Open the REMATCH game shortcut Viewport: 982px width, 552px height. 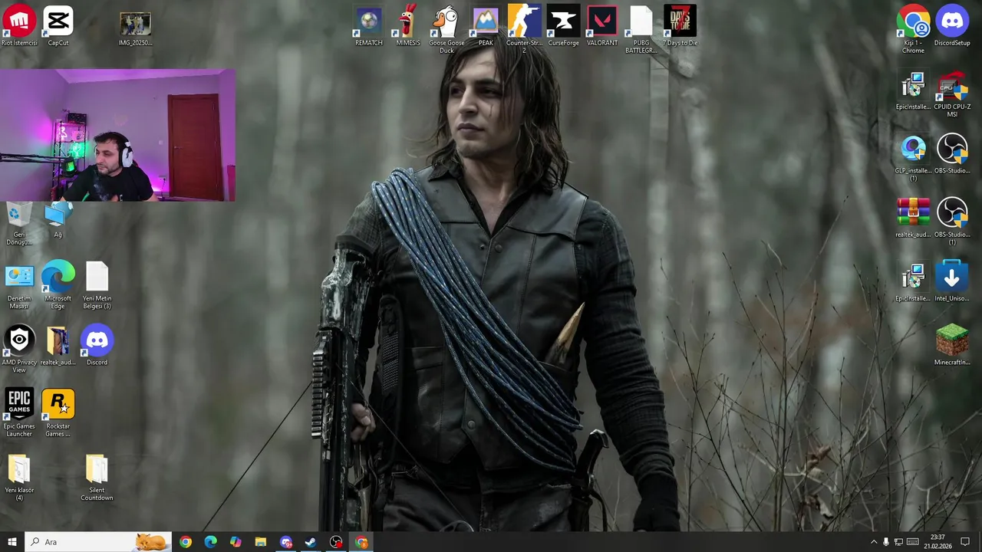(369, 25)
